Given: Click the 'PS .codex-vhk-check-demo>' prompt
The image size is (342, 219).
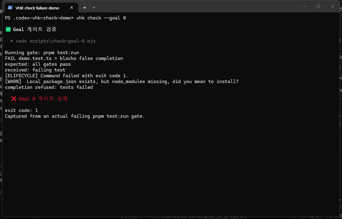Looking at the screenshot, I should pyautogui.click(x=39, y=18).
